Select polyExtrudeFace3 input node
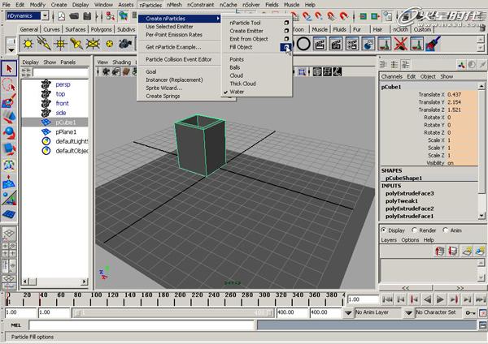This screenshot has width=488, height=344. coord(410,193)
